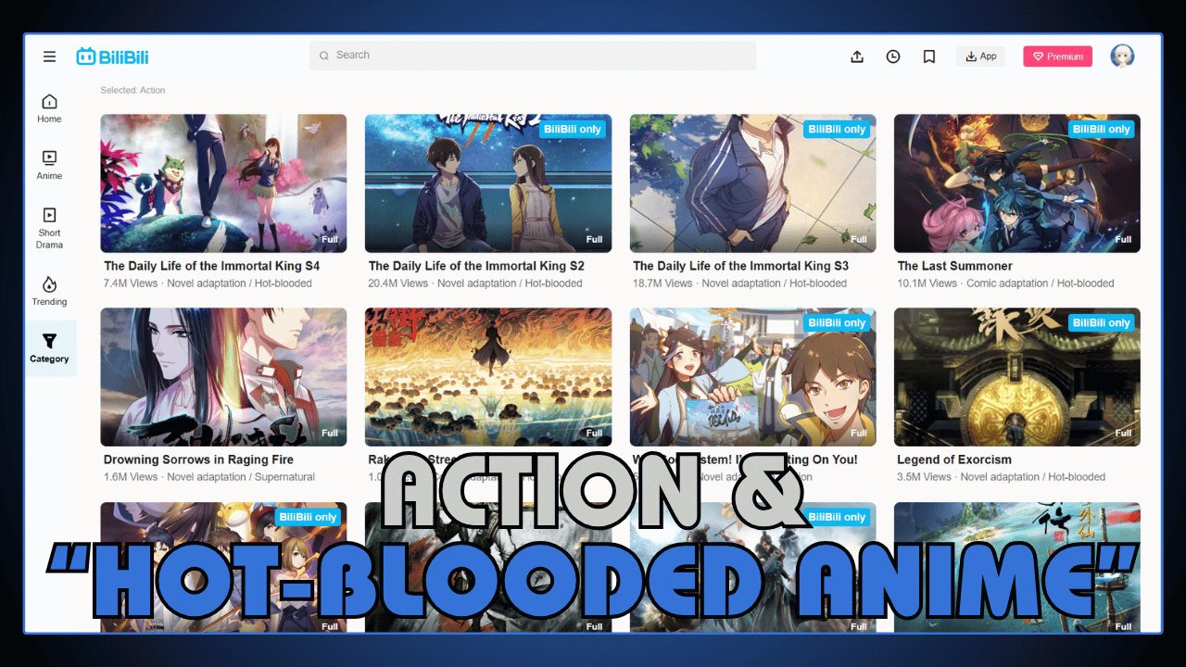Click the Selected: Action filter label

tap(132, 90)
